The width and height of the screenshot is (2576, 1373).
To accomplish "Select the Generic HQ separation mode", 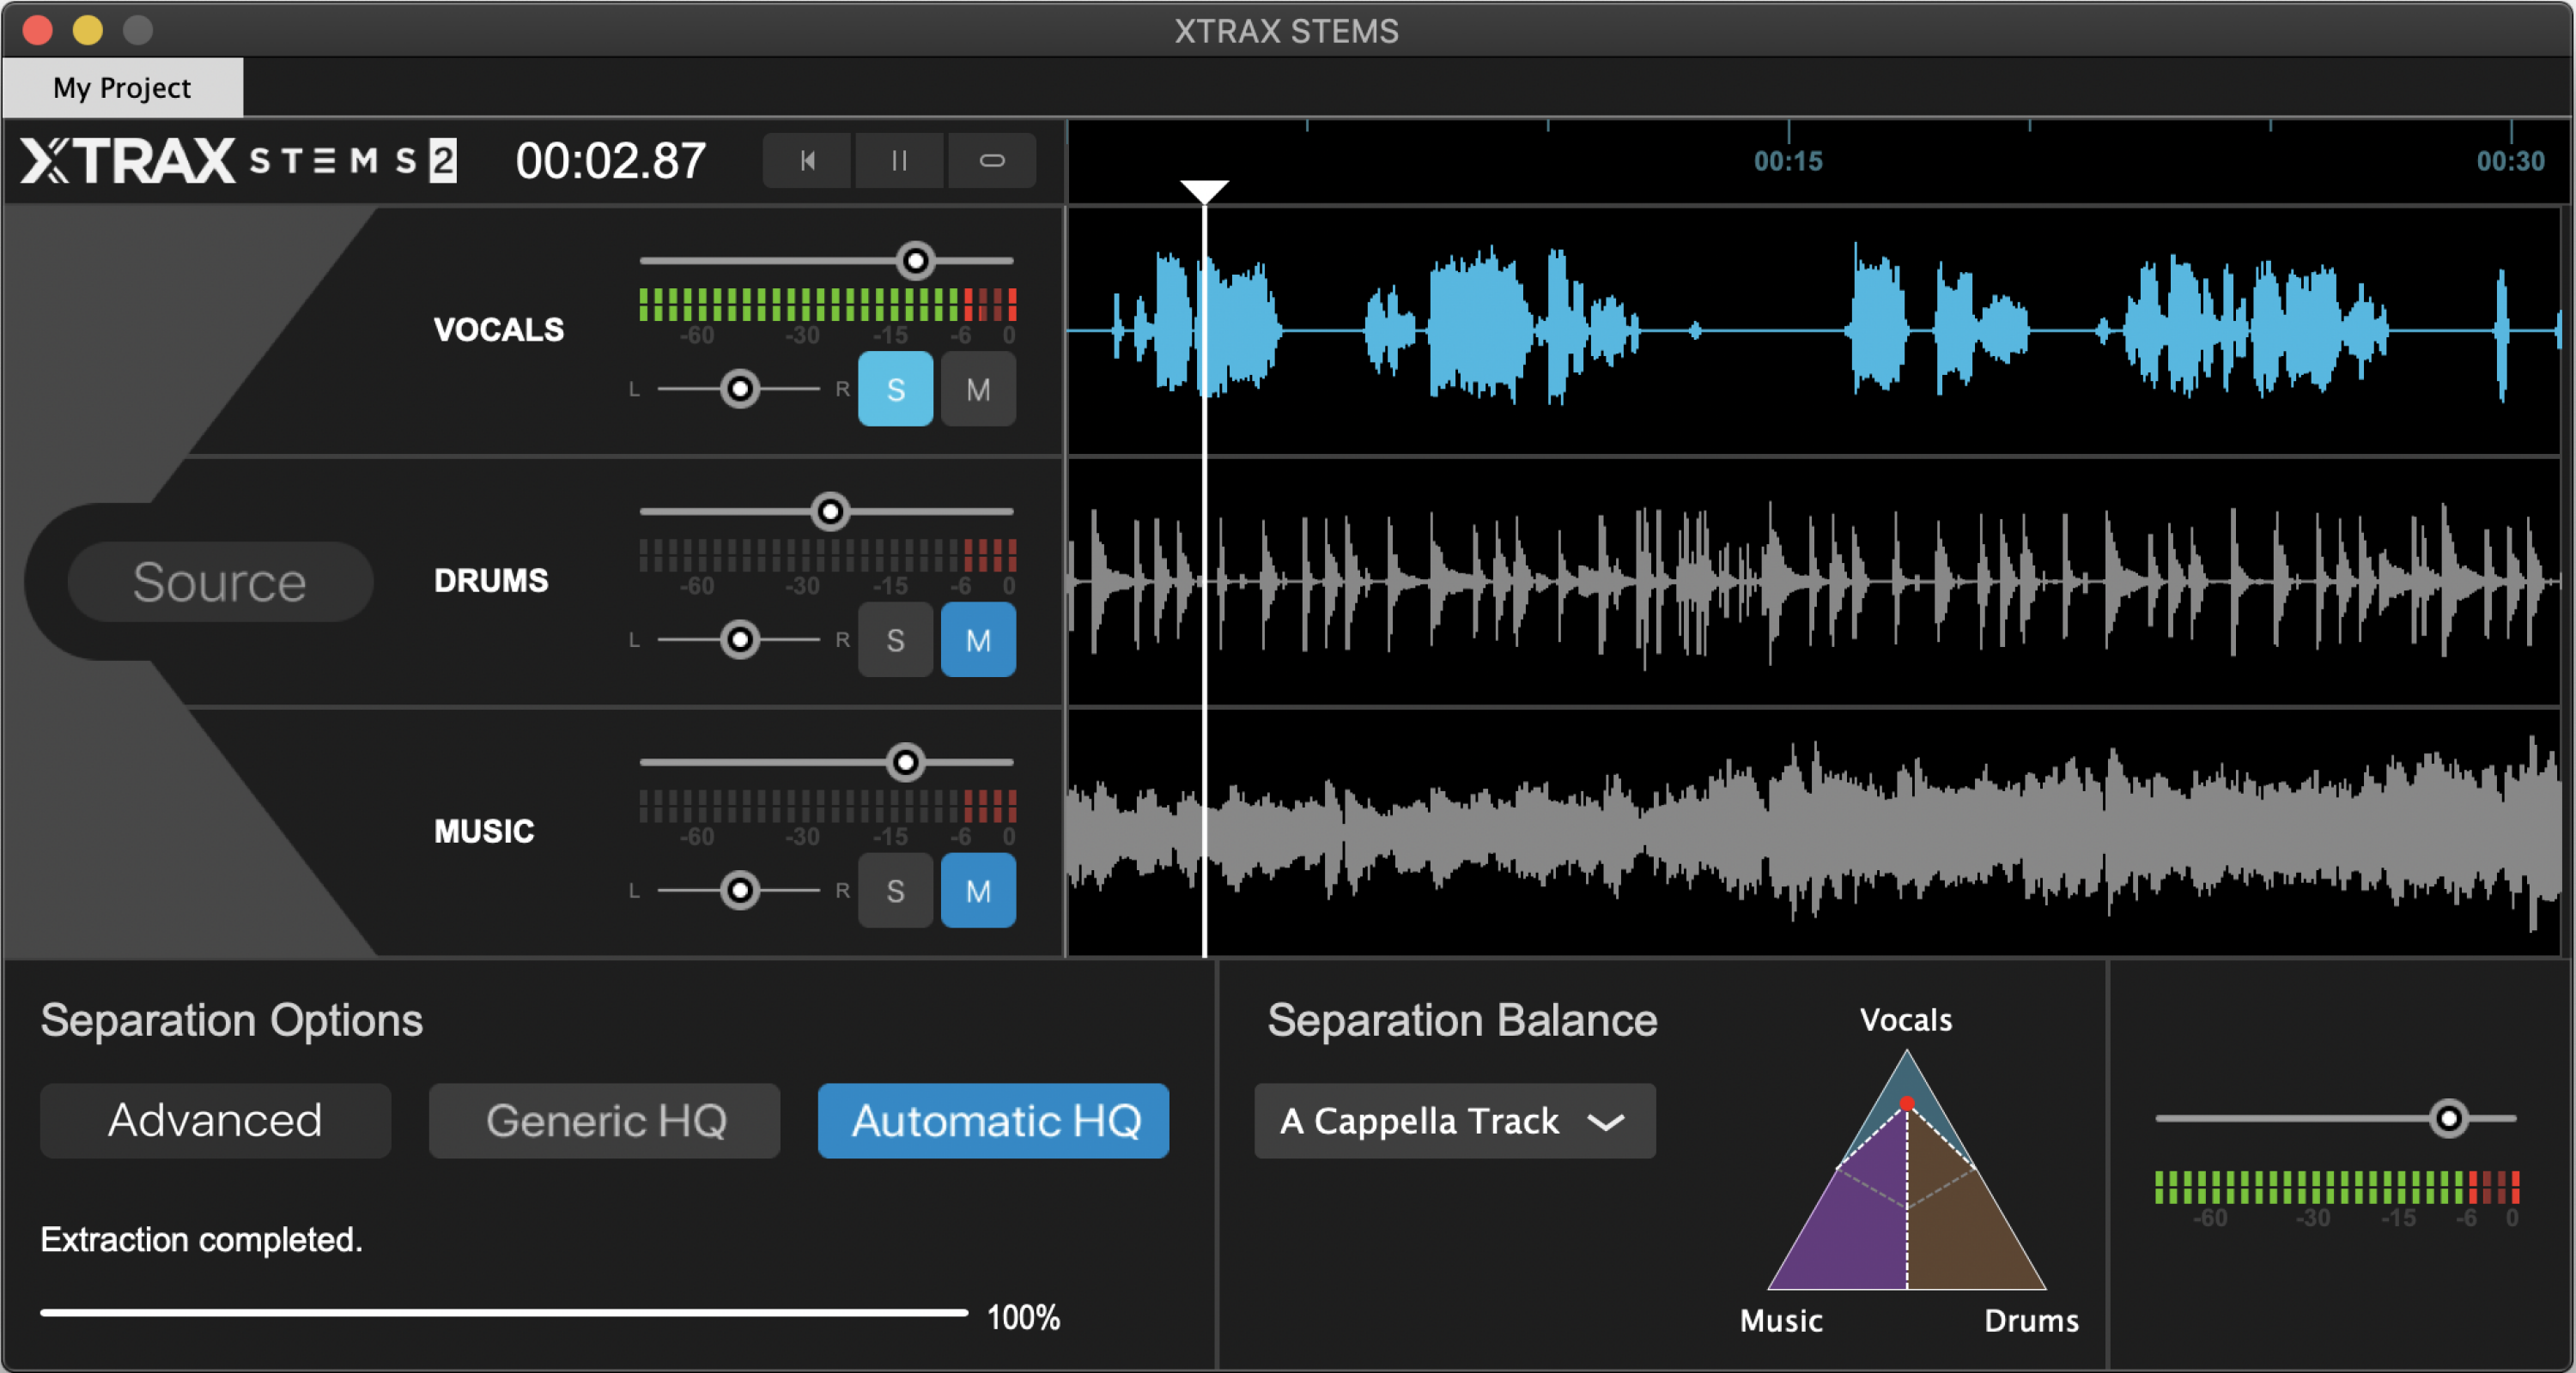I will 604,1122.
